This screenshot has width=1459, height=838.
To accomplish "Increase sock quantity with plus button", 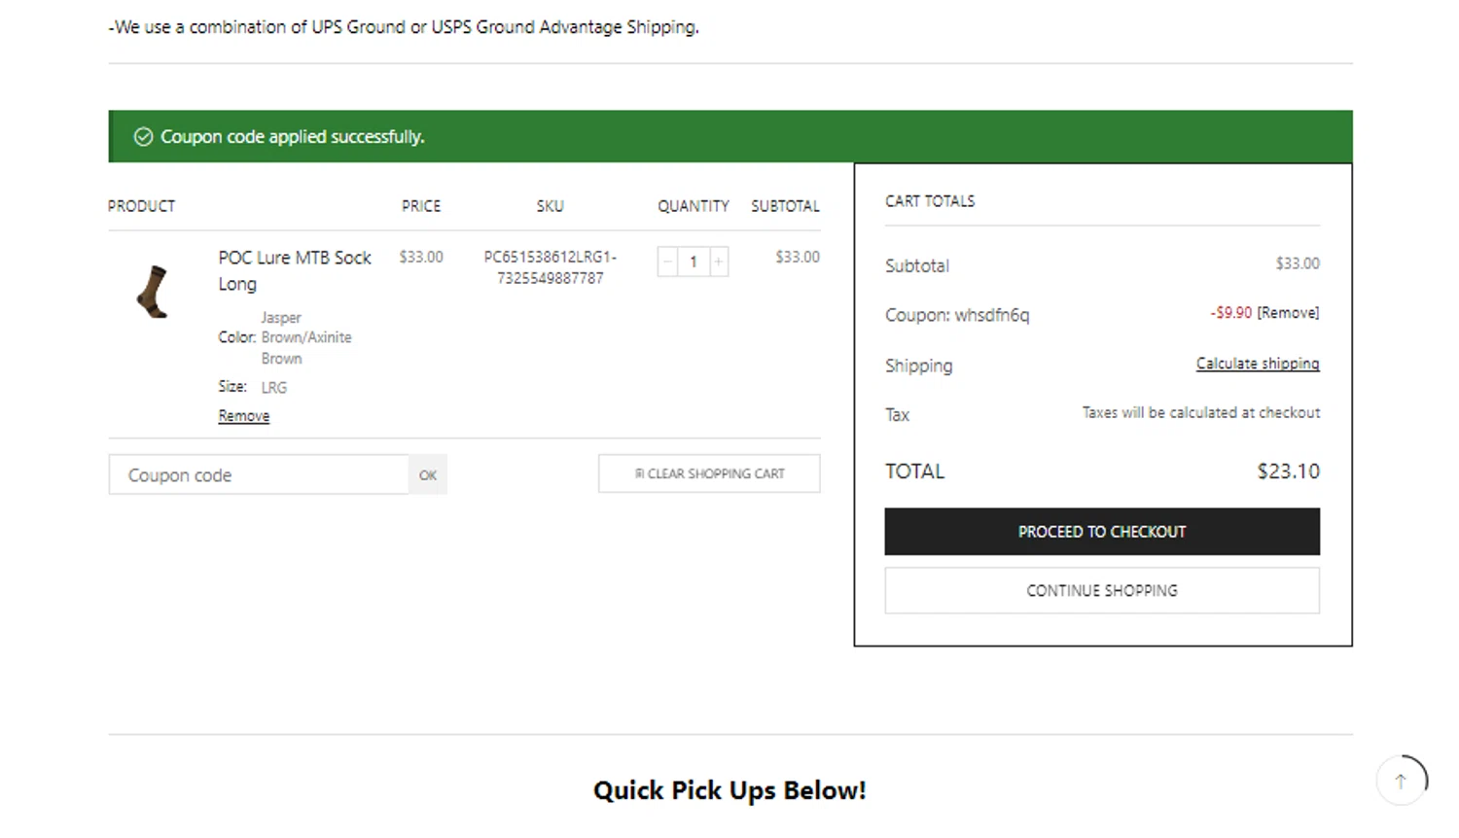I will (x=719, y=262).
